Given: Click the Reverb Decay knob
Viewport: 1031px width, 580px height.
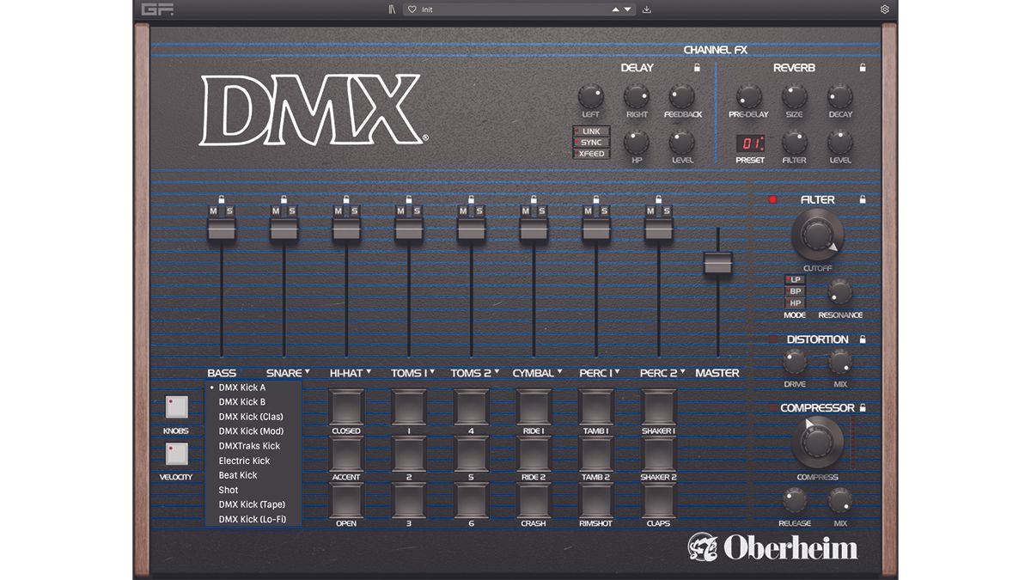Looking at the screenshot, I should (839, 96).
